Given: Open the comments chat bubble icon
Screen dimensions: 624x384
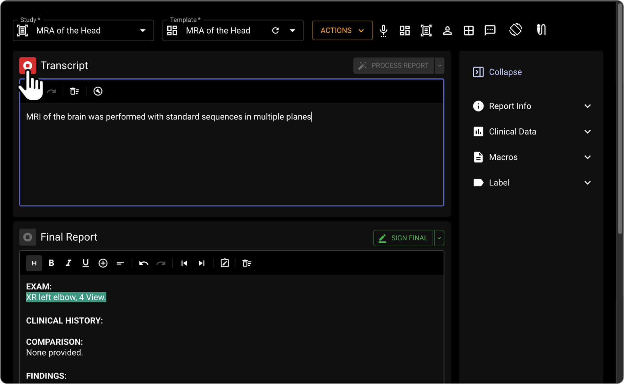Looking at the screenshot, I should click(490, 30).
